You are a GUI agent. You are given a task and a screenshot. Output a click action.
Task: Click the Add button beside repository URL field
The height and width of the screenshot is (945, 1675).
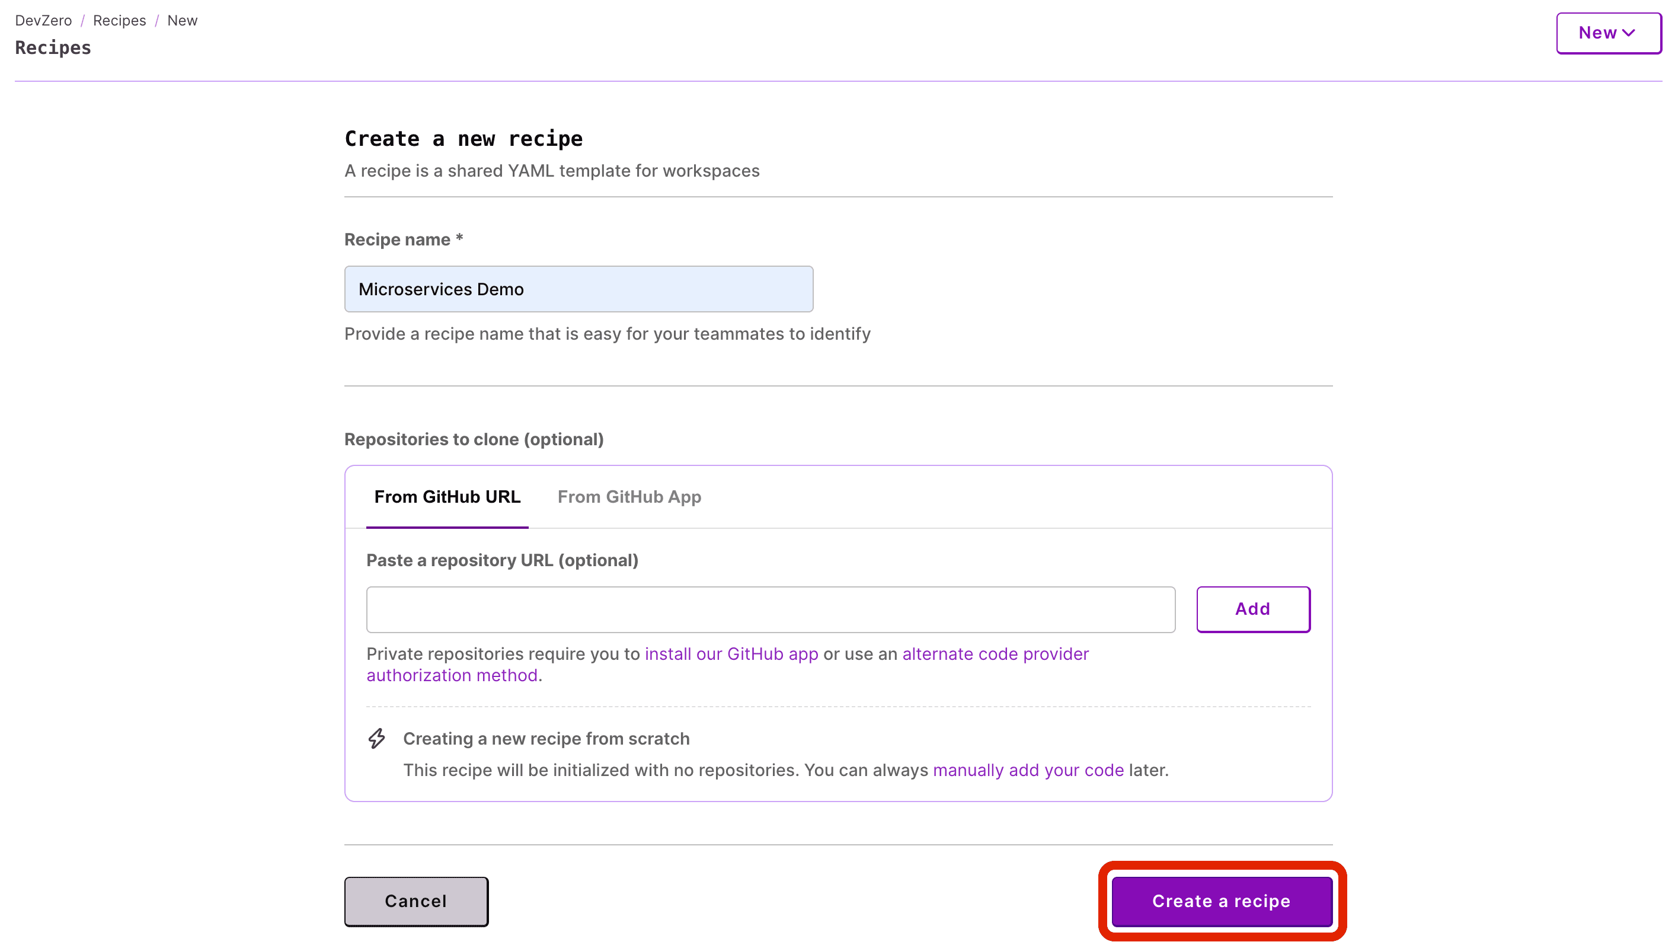tap(1253, 609)
